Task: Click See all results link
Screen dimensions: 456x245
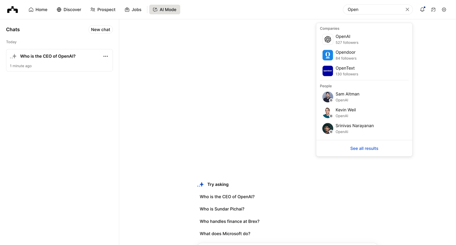Action: pyautogui.click(x=364, y=148)
